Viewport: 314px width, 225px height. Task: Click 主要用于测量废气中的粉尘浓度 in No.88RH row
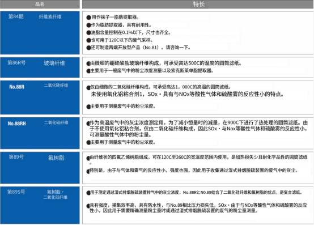point(123,142)
